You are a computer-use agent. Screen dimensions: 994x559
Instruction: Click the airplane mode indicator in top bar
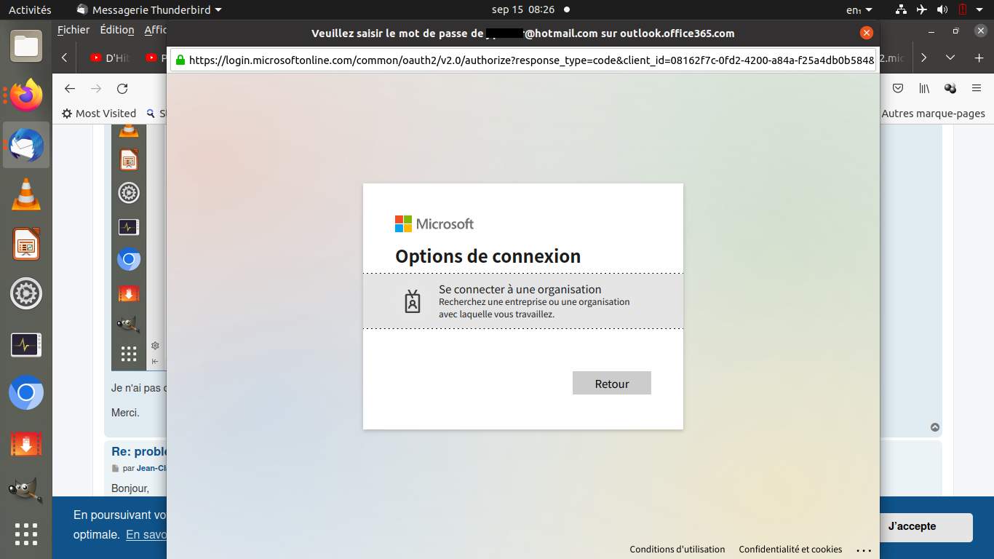(x=922, y=9)
